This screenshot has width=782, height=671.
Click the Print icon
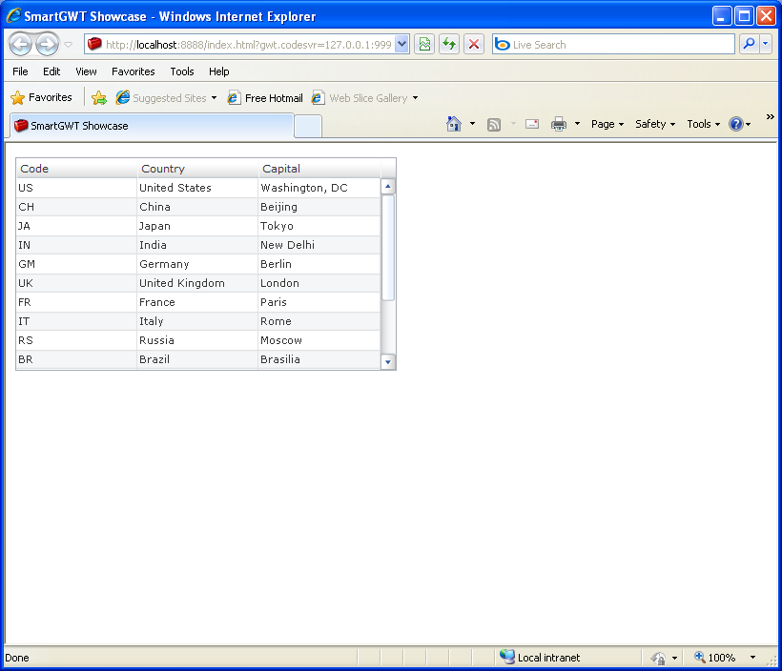559,124
